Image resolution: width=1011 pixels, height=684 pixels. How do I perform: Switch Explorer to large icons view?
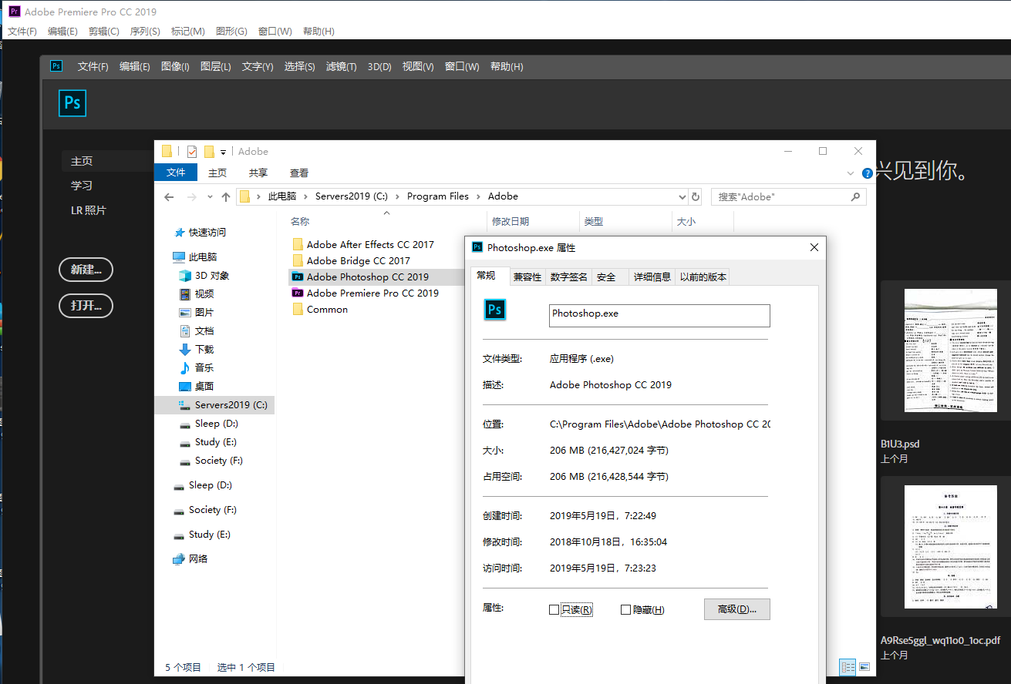[864, 666]
